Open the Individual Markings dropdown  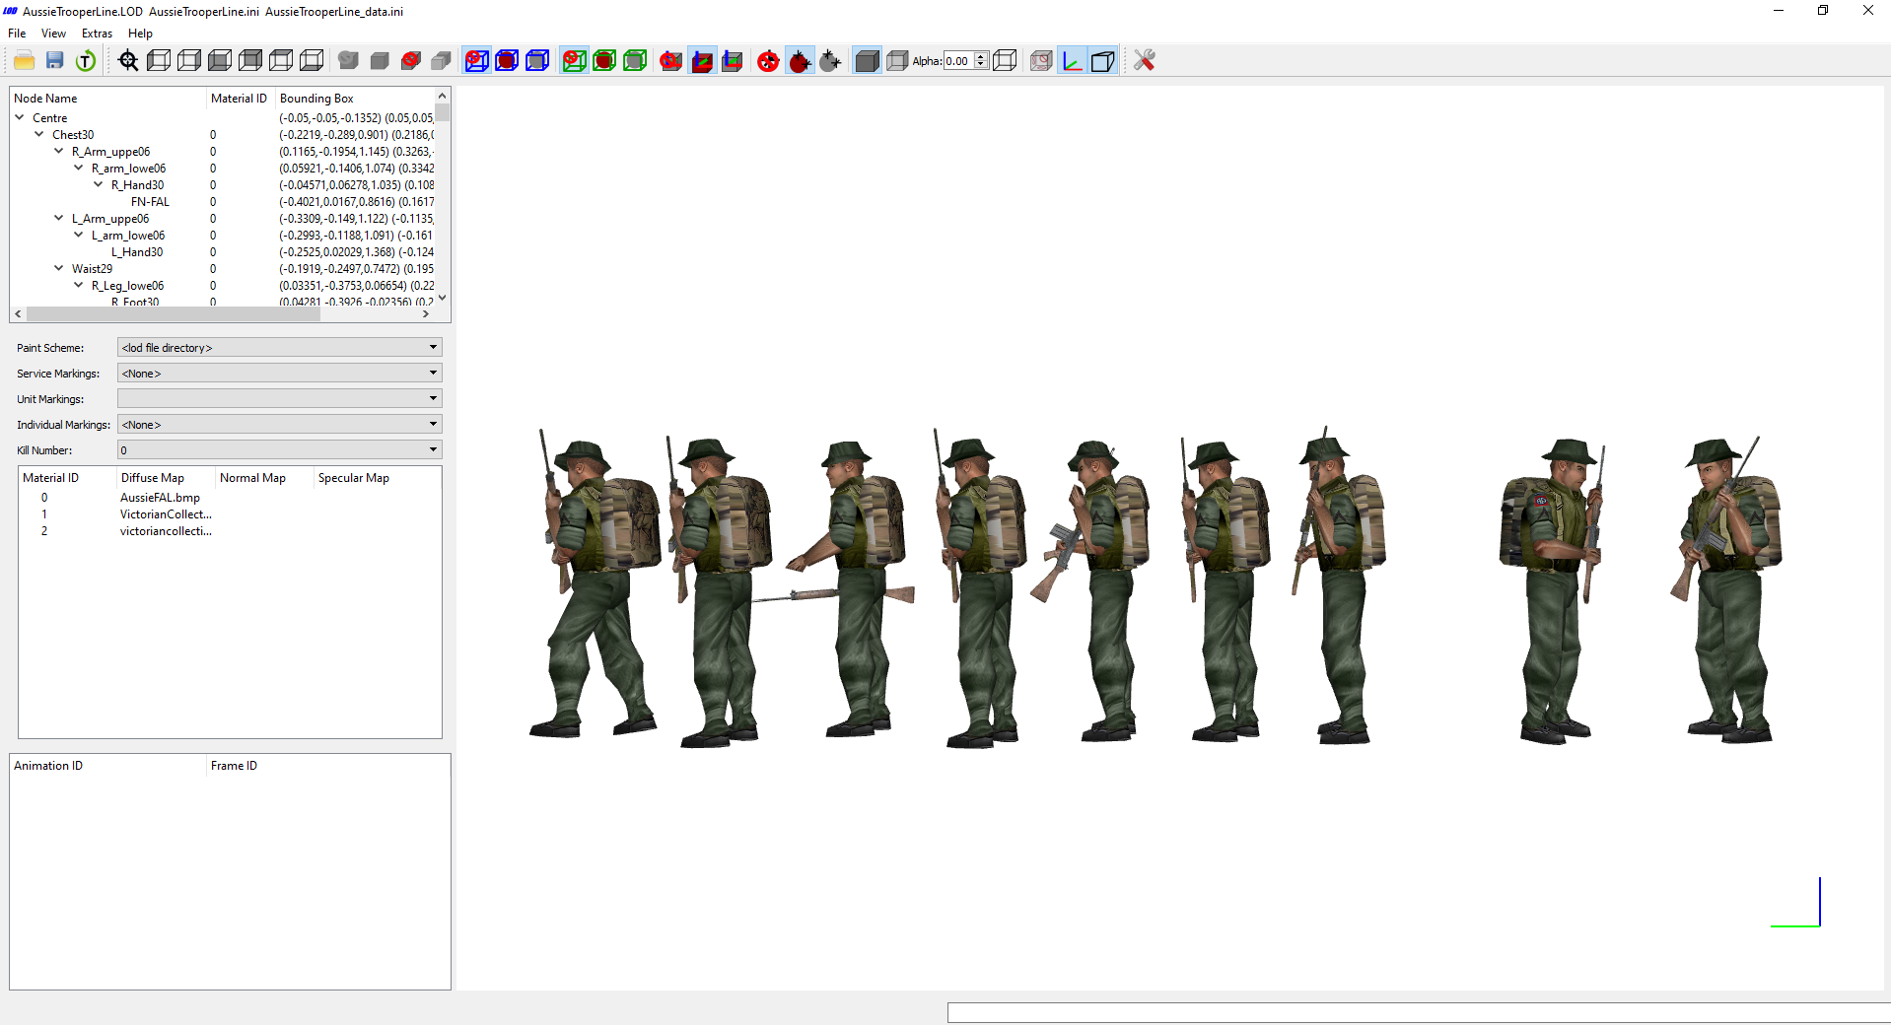click(x=279, y=424)
